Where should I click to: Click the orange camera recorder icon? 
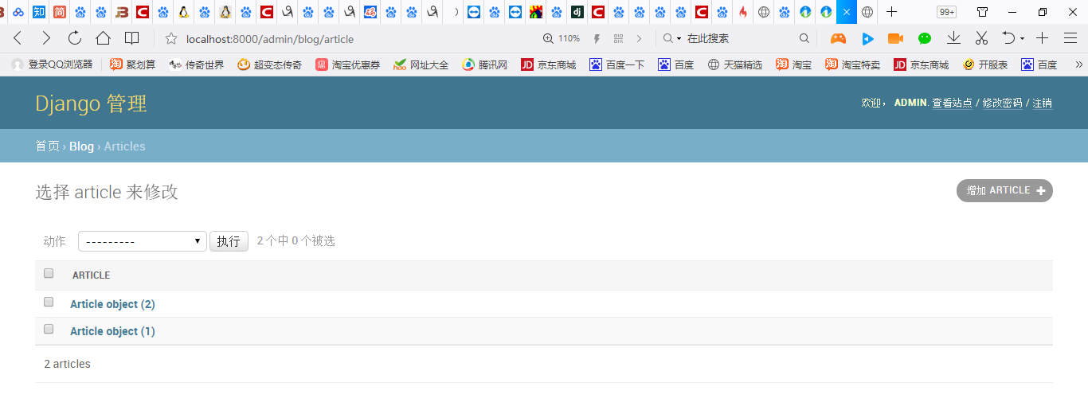[895, 38]
